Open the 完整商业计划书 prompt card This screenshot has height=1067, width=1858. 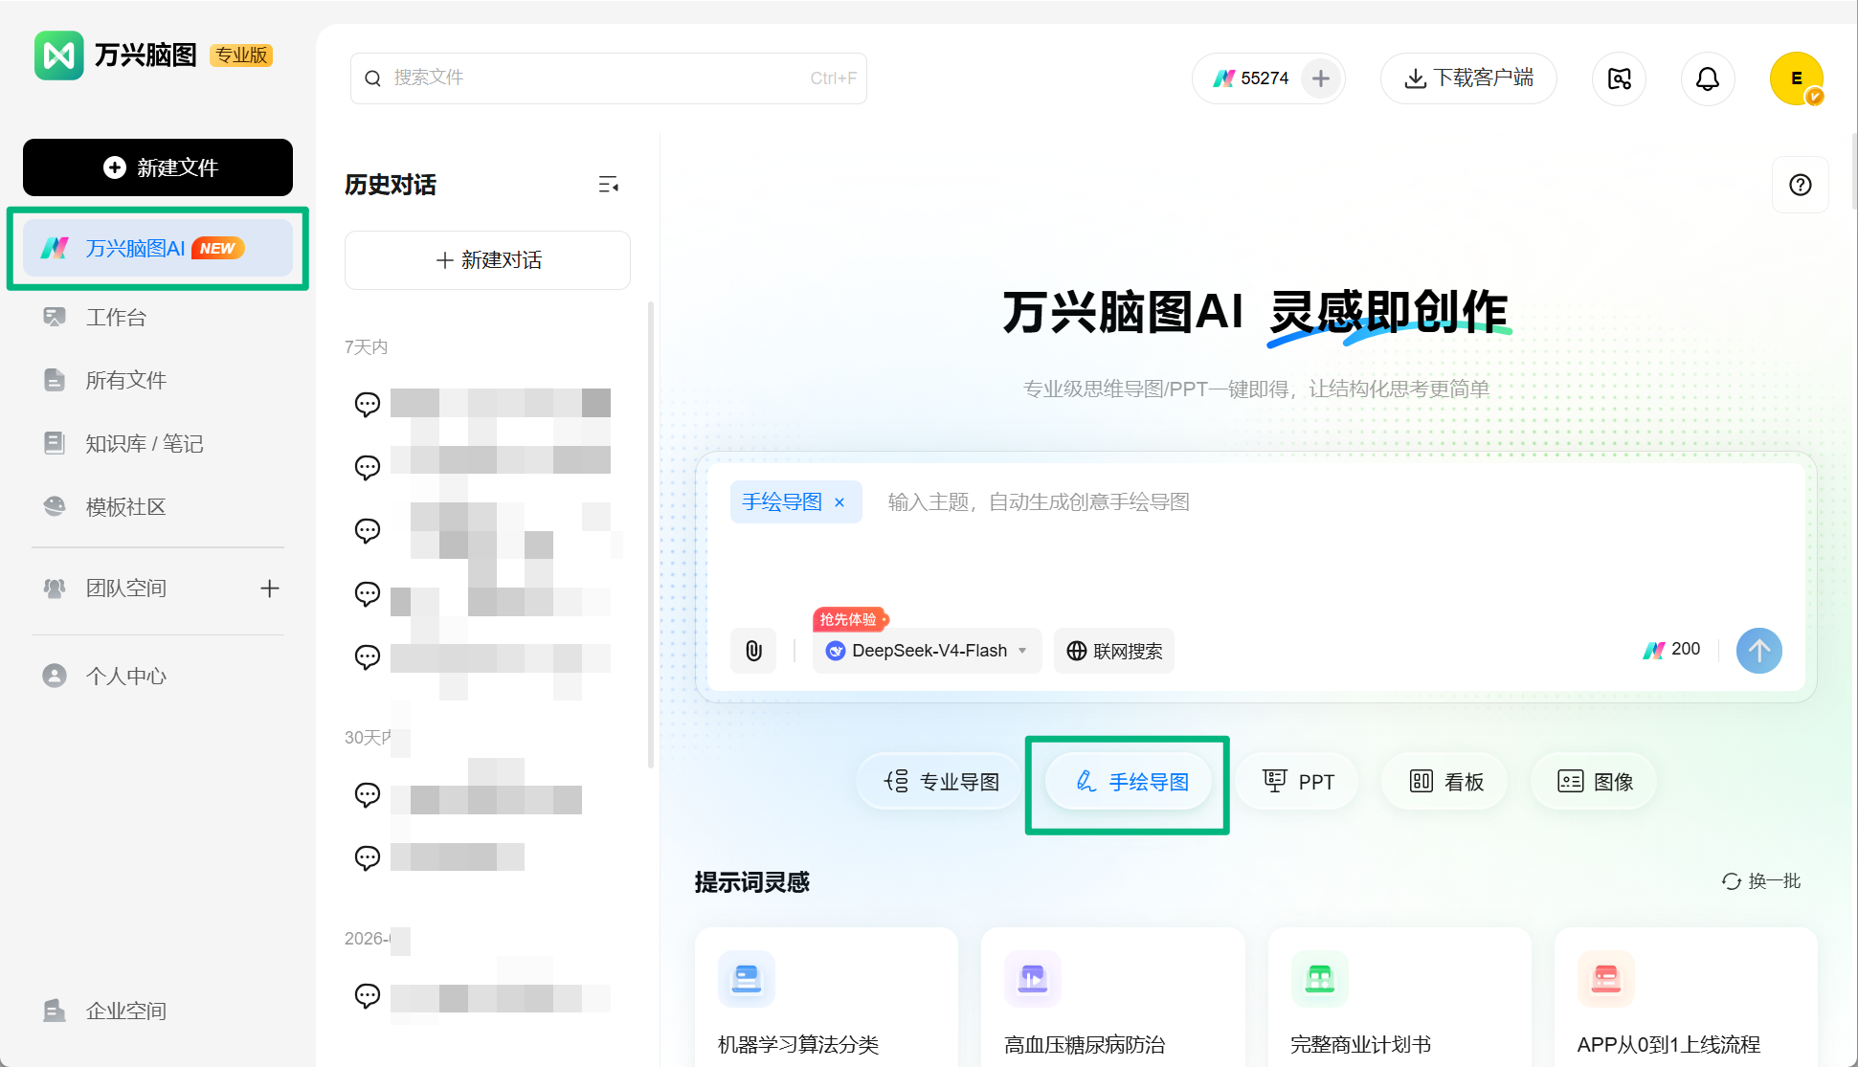(x=1399, y=997)
